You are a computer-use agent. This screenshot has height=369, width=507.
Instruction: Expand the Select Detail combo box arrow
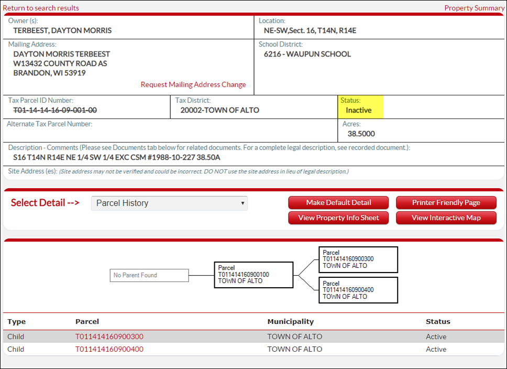point(243,203)
